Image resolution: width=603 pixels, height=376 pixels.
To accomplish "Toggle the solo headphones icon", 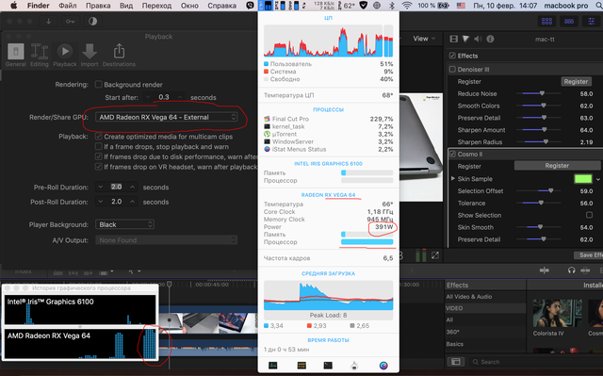I will (572, 270).
